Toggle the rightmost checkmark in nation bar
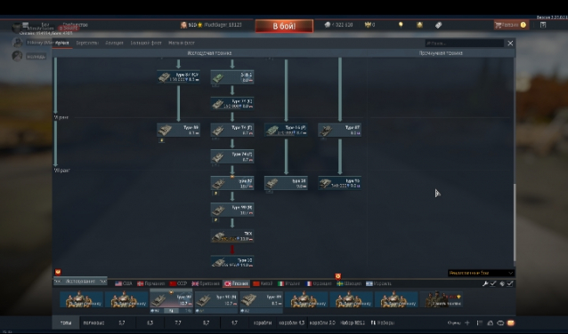Viewport: 568px width, 334px height. click(510, 283)
